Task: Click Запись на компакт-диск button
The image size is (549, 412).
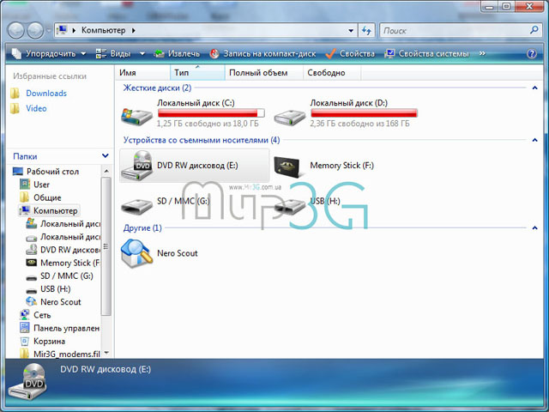Action: (x=262, y=53)
